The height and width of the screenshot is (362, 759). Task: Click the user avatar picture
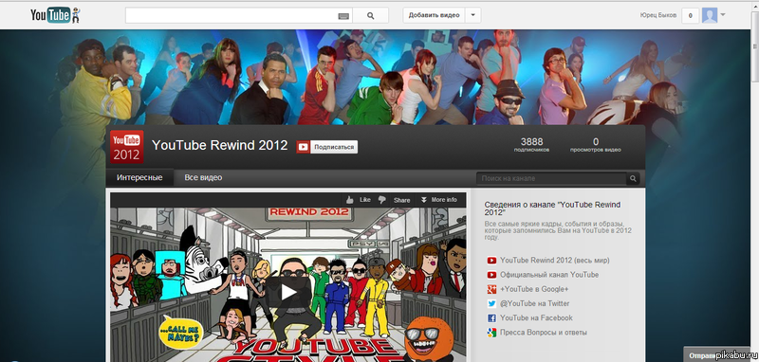coord(709,15)
